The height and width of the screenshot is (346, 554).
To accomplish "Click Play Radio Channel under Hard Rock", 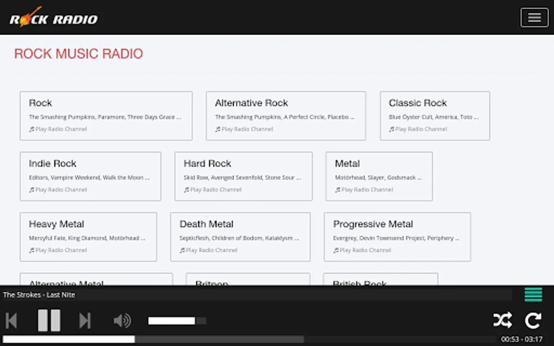I will point(213,190).
